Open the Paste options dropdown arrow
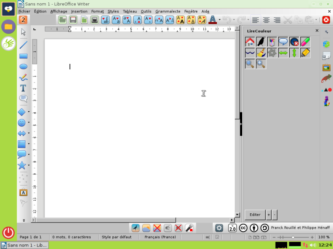This screenshot has height=249, width=333. click(x=316, y=20)
